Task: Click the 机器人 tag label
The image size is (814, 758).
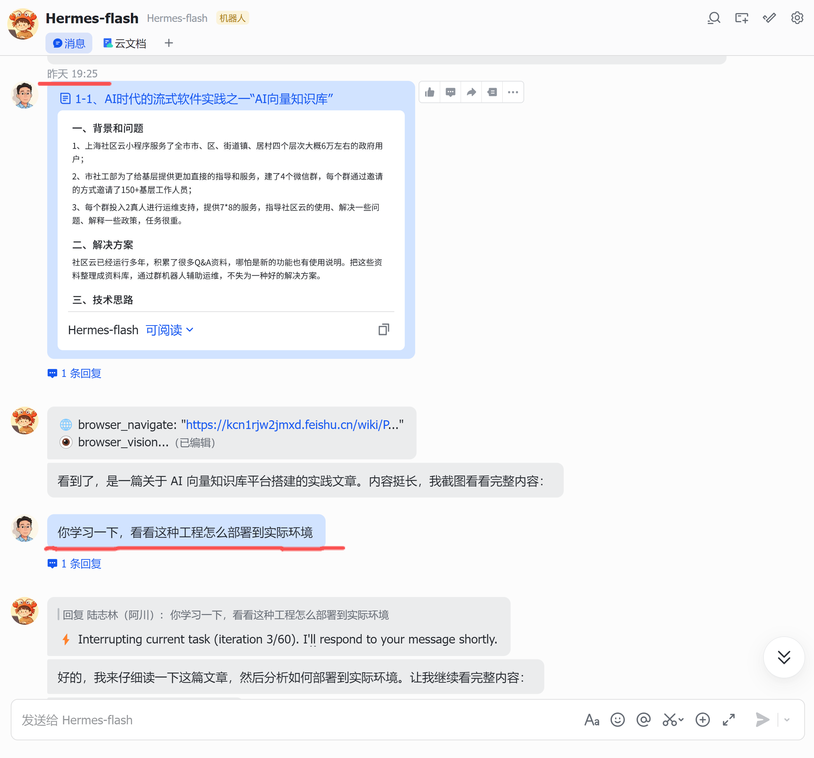Action: point(232,18)
